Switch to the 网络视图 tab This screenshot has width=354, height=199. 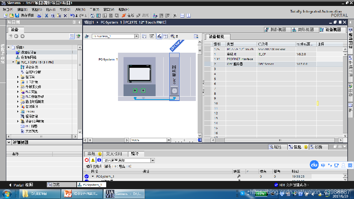[x=304, y=29]
